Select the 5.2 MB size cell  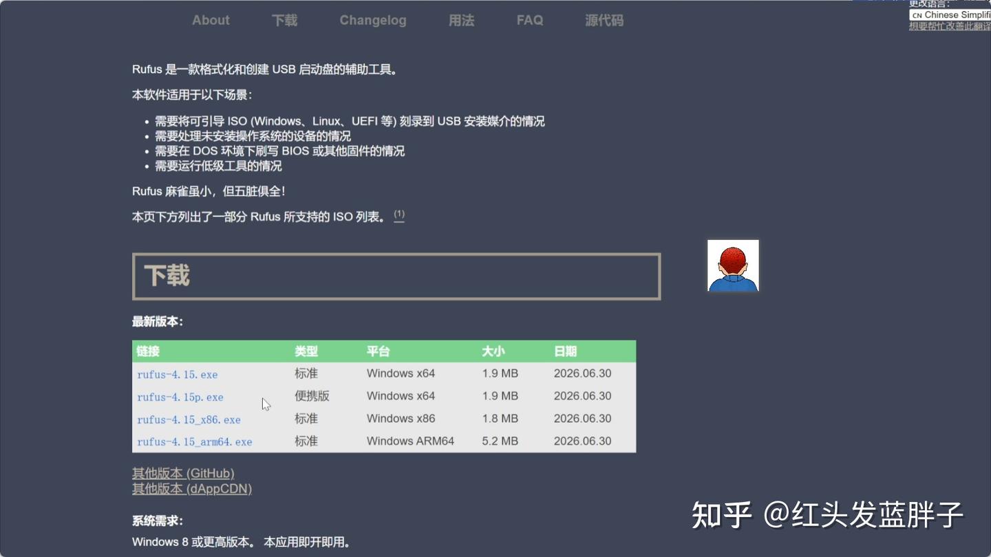500,441
